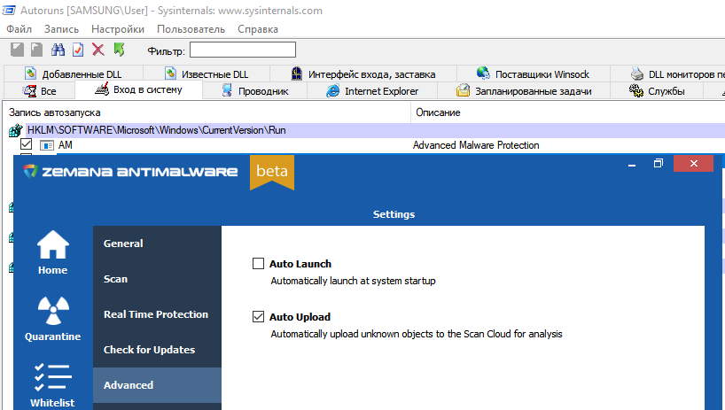Select the Вход в систему tab

pos(139,89)
